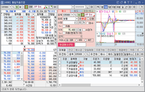The height and width of the screenshot is (92, 145).
Task: Click the 조회 query button
Action: [x=137, y=54]
